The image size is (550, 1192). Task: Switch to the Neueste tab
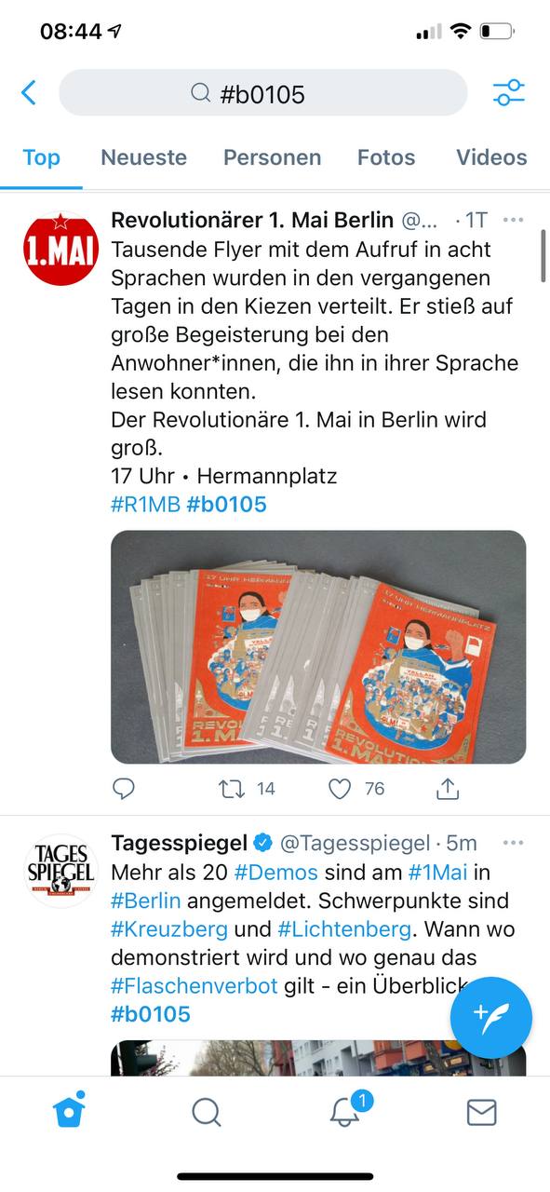143,157
